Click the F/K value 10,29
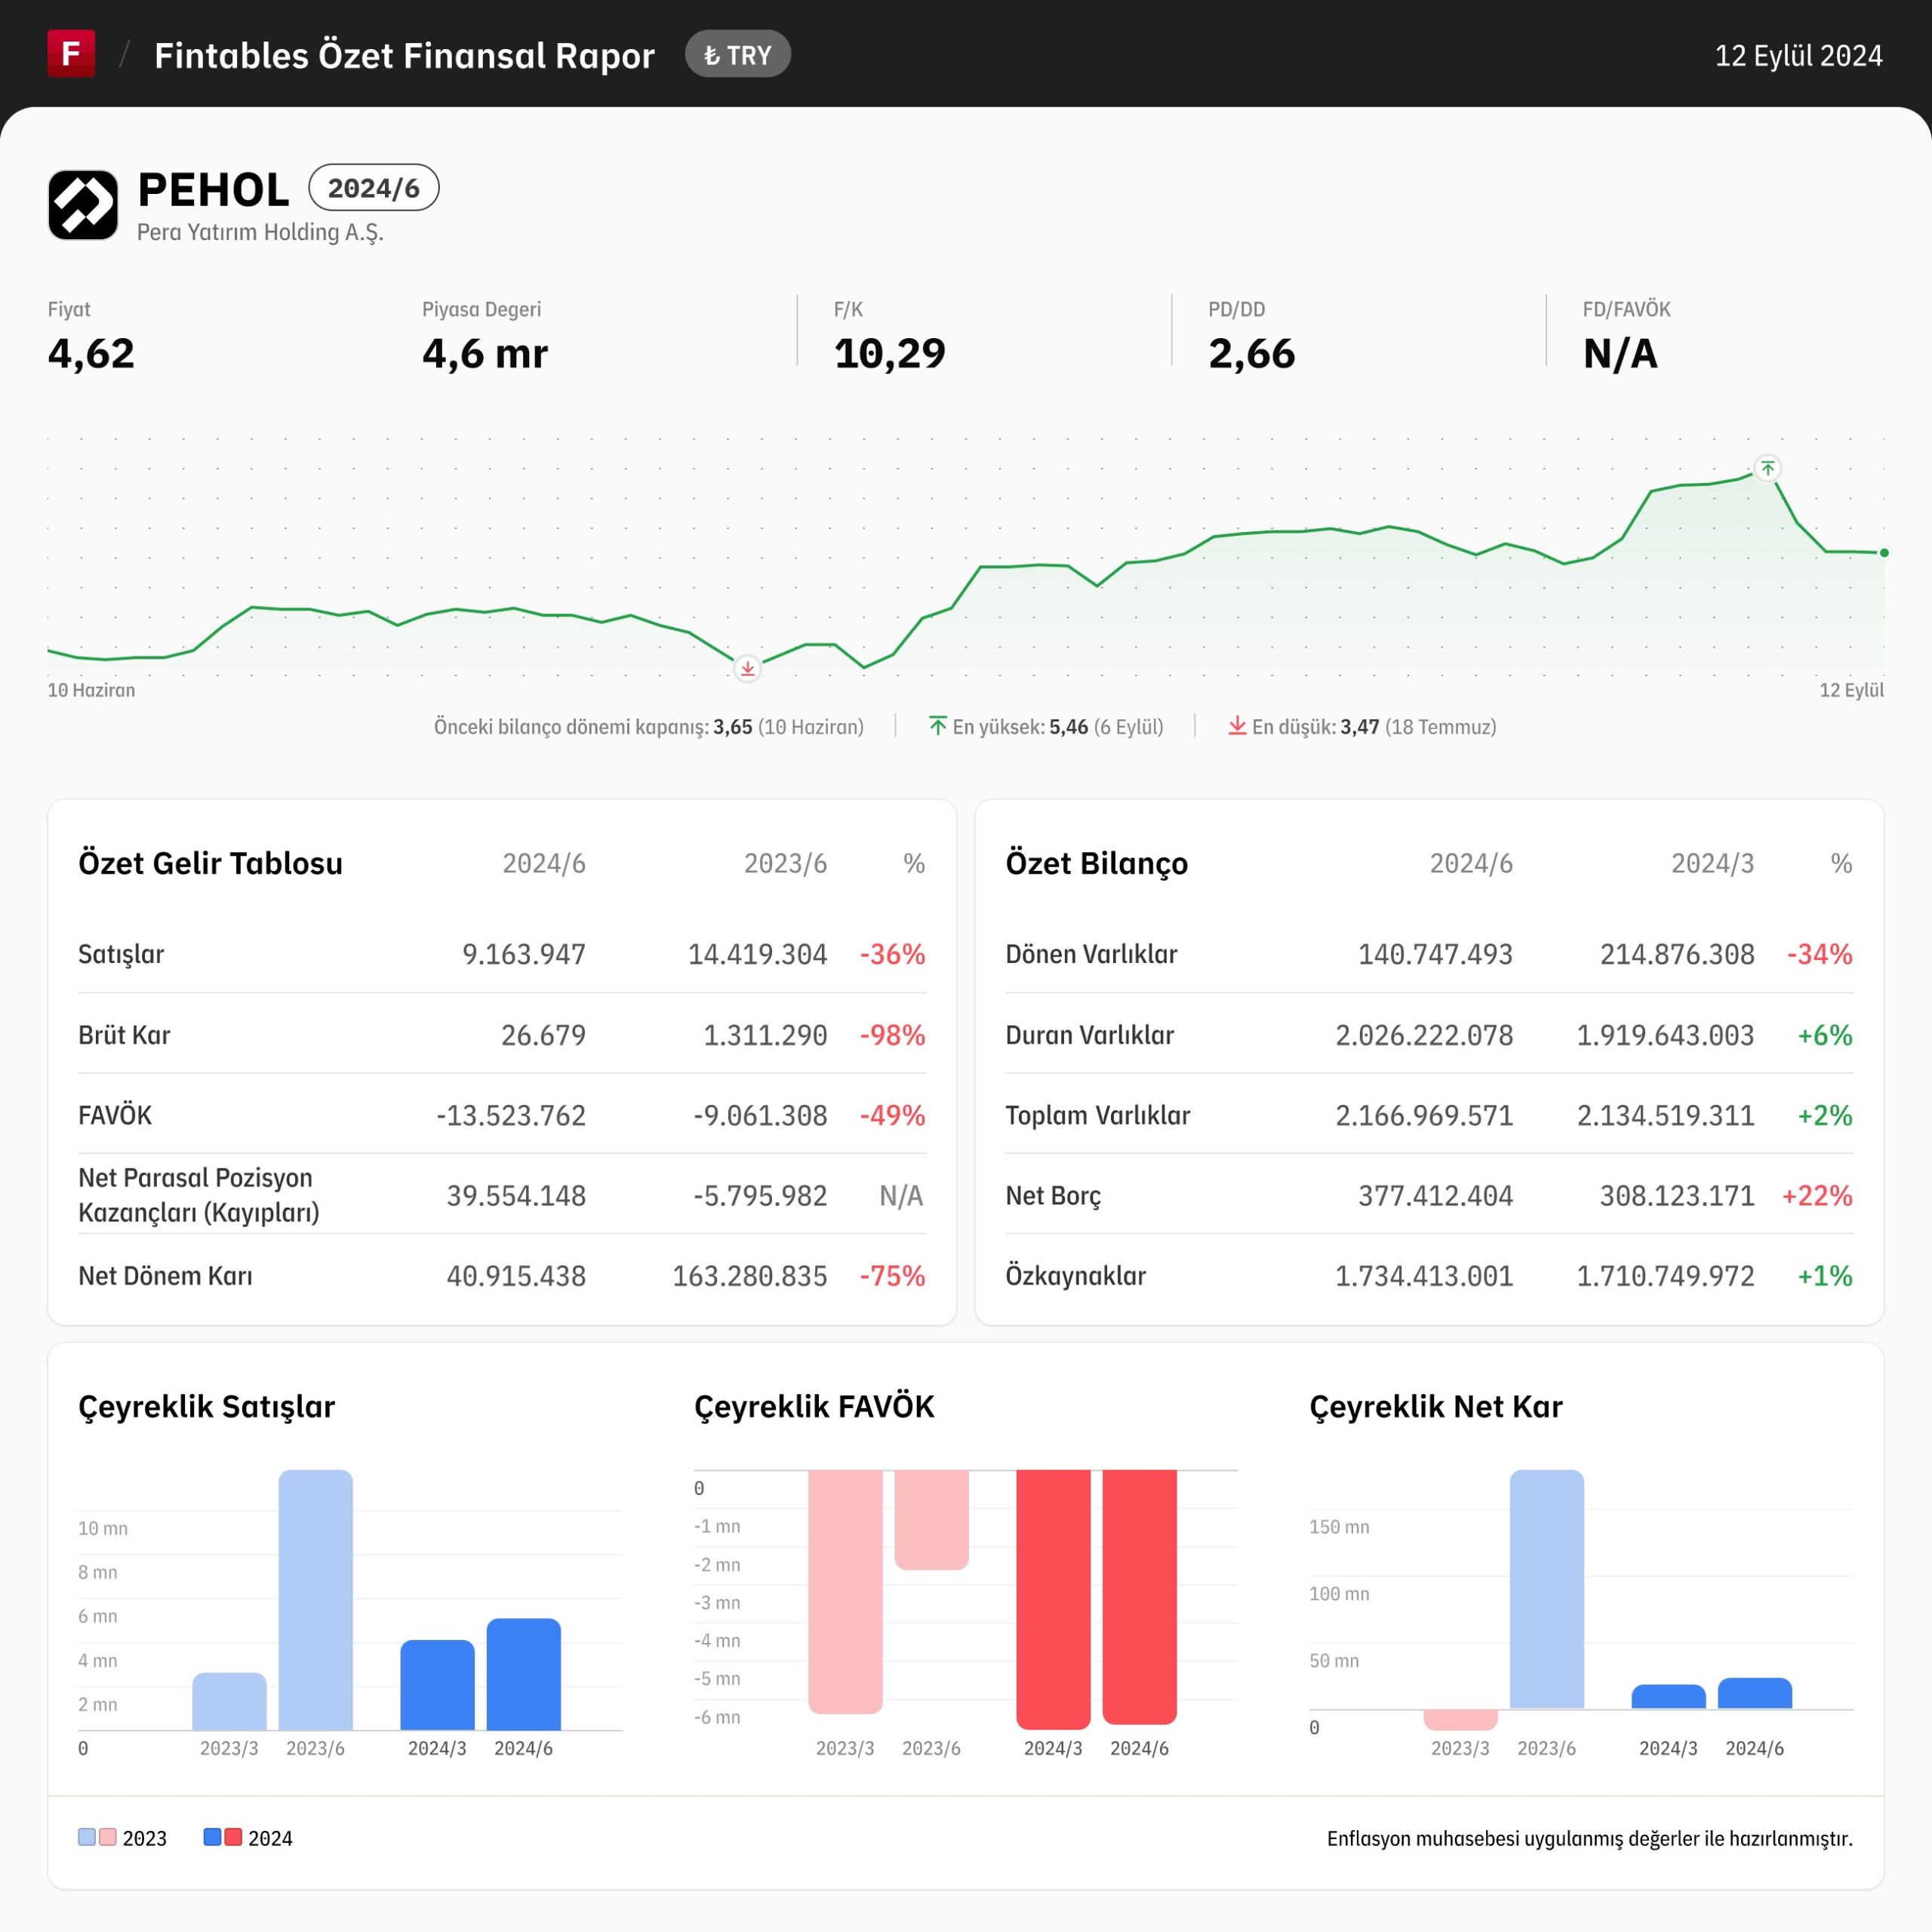 889,353
